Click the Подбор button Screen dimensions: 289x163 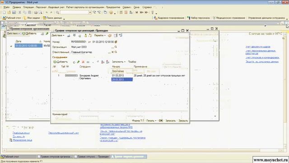[132, 62]
